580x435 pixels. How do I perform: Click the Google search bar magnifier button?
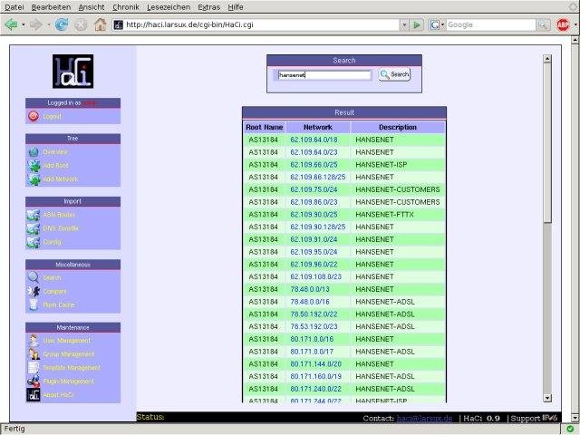pos(542,24)
